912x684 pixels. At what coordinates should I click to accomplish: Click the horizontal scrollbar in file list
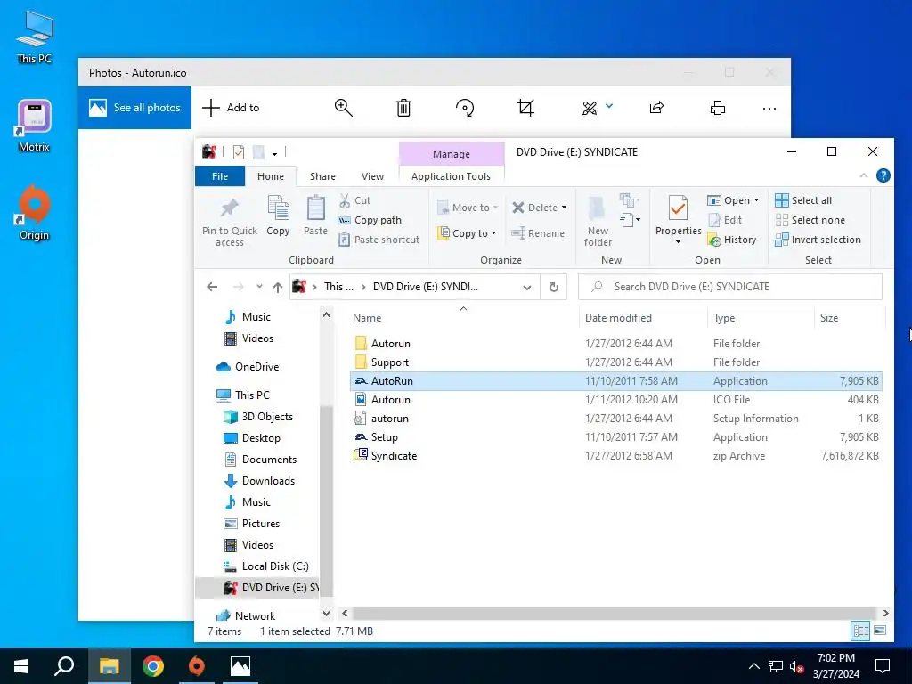613,613
